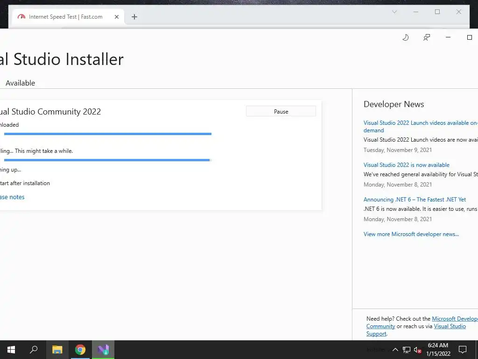
Task: Open Microsoft Developer Community link
Action: pyautogui.click(x=455, y=319)
